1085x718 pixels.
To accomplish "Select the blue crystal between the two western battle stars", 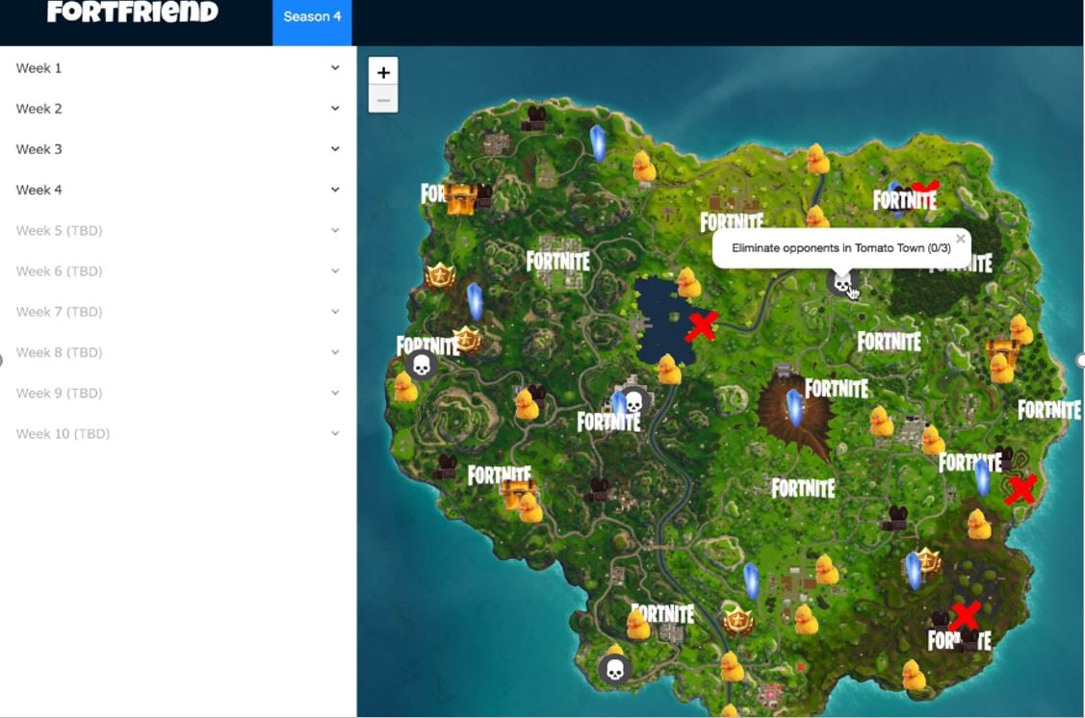I will tap(475, 301).
